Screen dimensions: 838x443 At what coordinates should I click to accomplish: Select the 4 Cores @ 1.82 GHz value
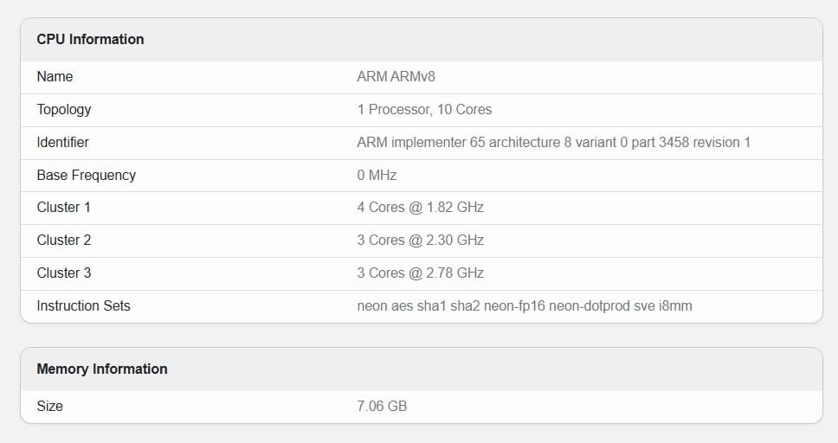pyautogui.click(x=420, y=207)
